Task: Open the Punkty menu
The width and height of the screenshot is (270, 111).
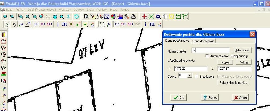Action: (20, 10)
